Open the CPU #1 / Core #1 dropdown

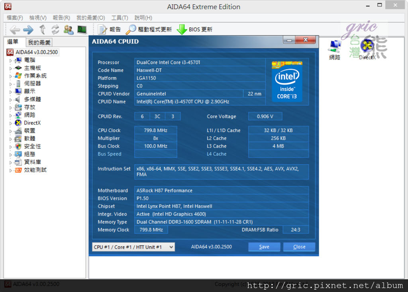click(x=133, y=247)
